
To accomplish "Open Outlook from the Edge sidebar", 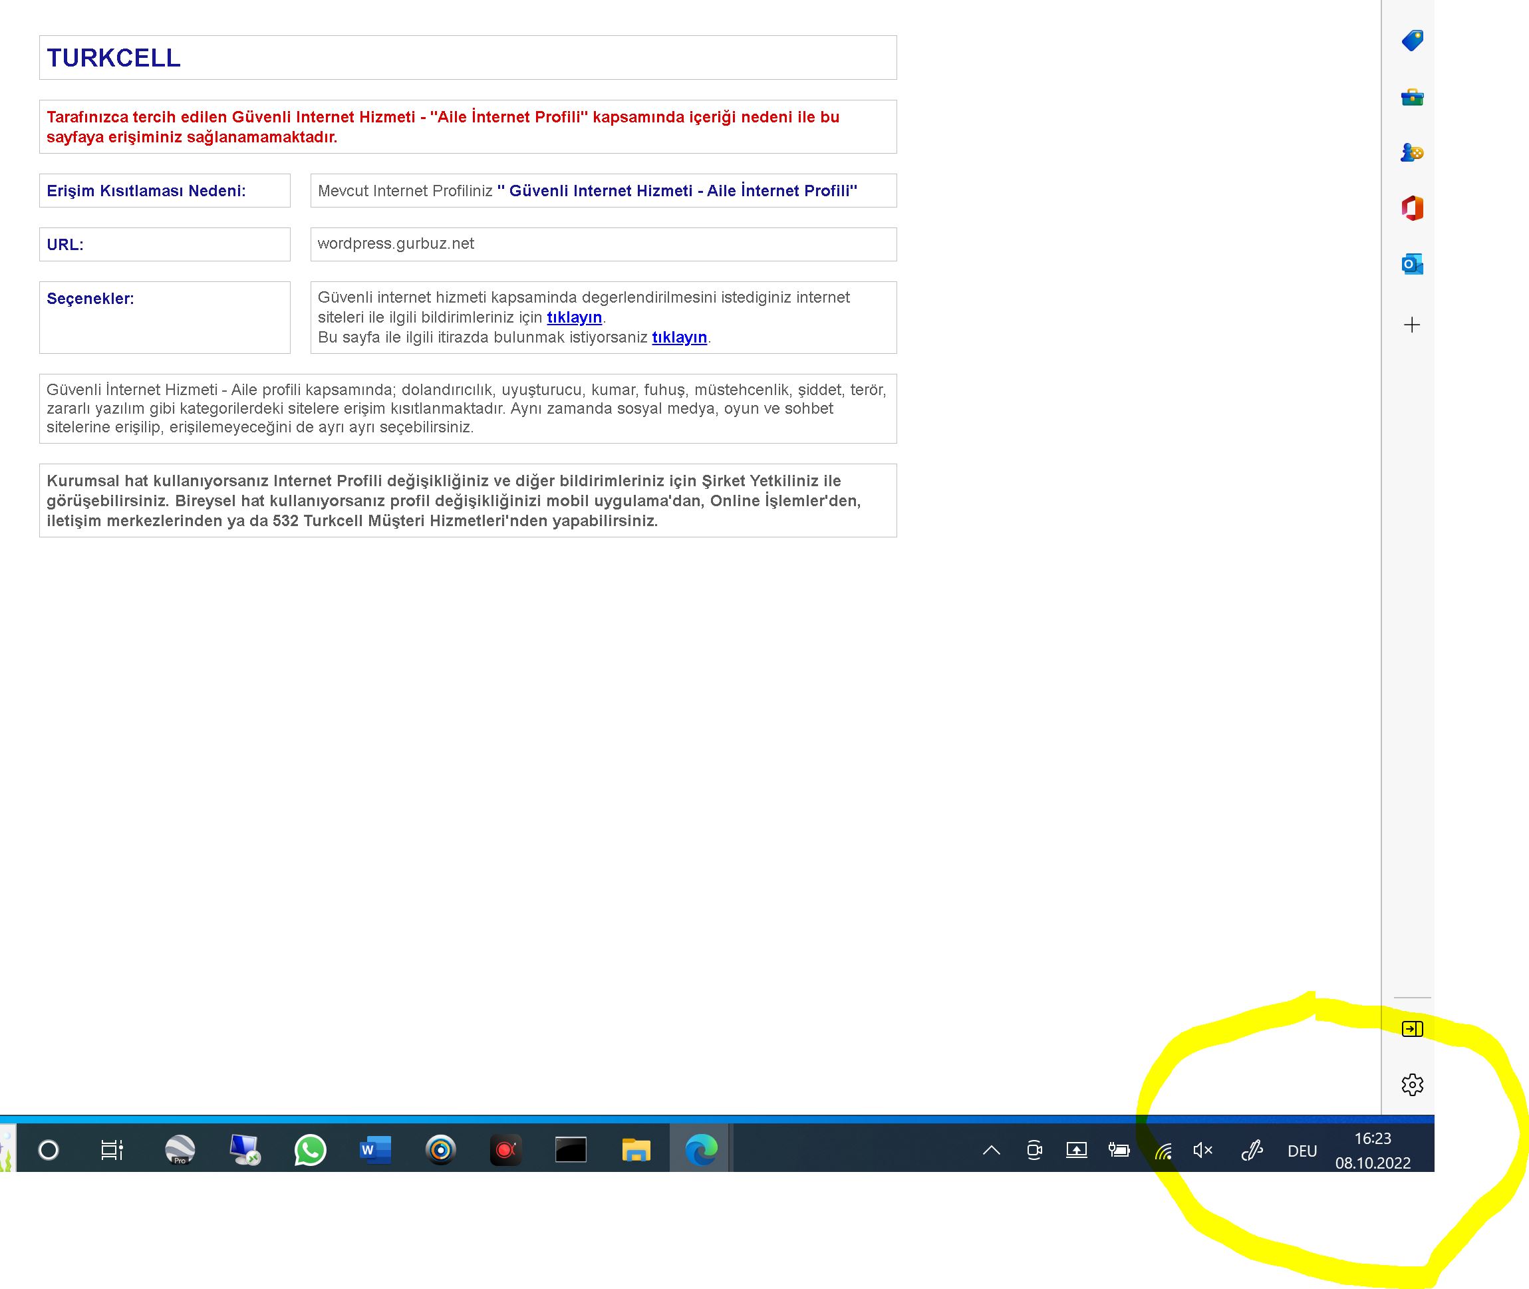I will [1412, 264].
